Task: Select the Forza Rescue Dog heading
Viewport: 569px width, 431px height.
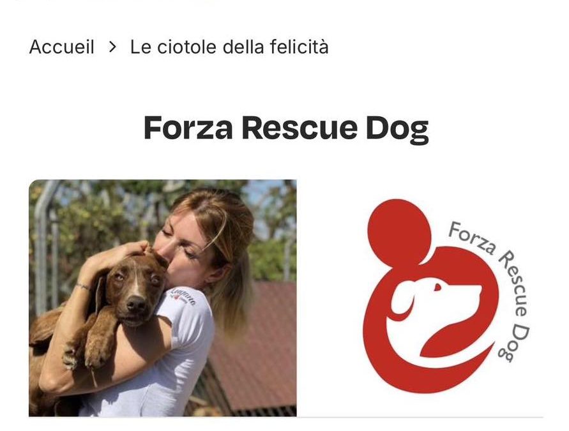Action: (x=286, y=128)
